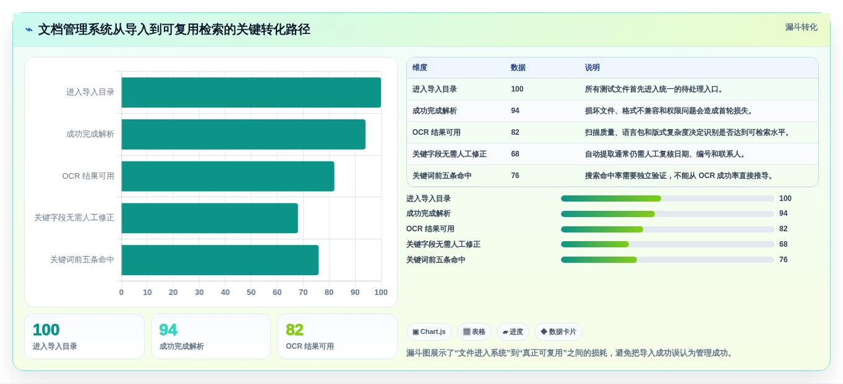Click the table value 68

pos(515,154)
